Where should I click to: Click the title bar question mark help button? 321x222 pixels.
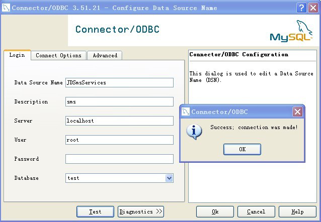point(301,8)
